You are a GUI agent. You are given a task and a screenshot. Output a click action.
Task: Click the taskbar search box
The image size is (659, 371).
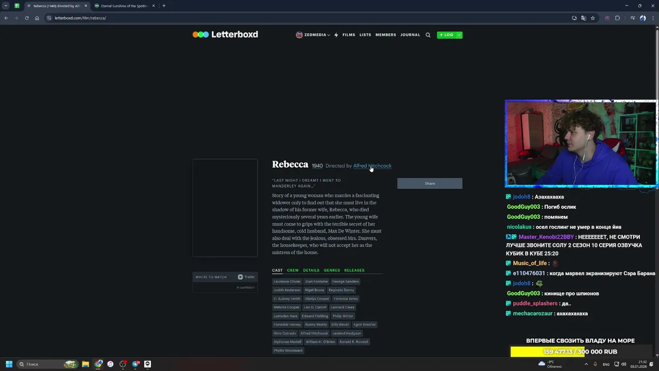click(x=47, y=364)
